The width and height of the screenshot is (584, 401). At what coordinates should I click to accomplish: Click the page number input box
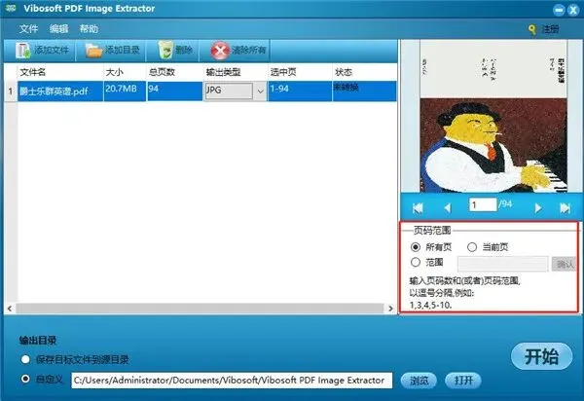tap(483, 204)
